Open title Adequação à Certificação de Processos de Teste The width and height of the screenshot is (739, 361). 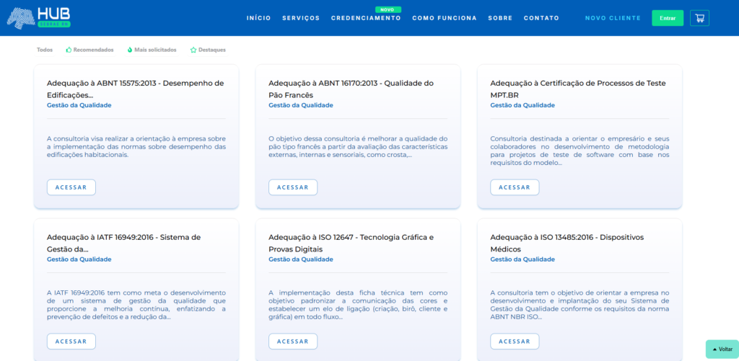578,89
